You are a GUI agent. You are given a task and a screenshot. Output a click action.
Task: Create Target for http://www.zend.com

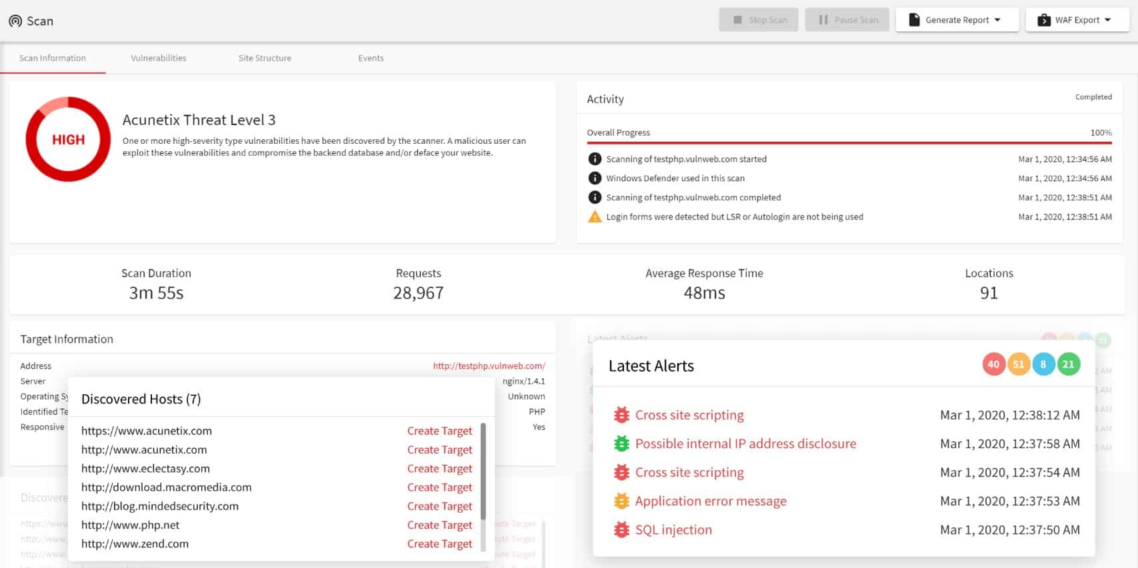(x=439, y=543)
